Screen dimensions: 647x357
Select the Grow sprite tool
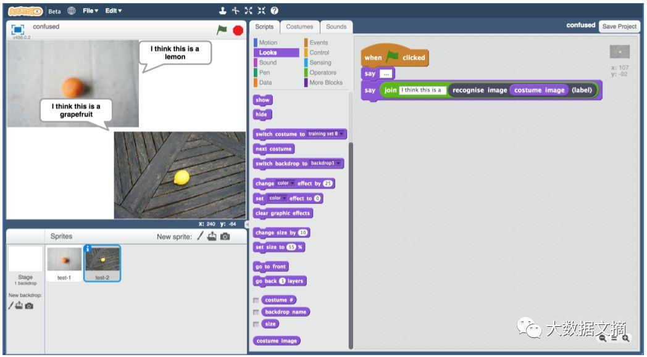pos(248,10)
